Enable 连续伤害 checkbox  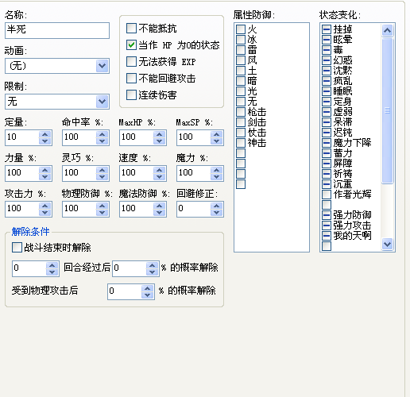click(131, 94)
